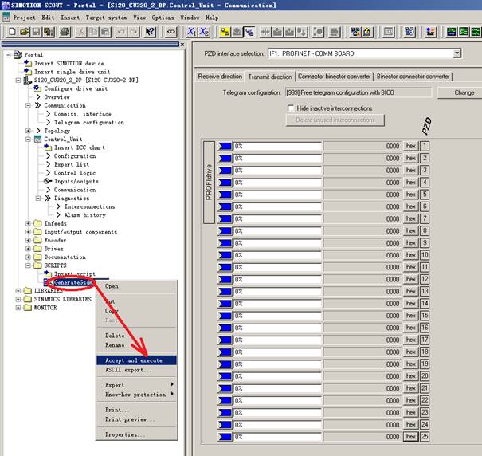Click the PZD 3 interconnection input field
Screen dimensions: 482x456
[x=277, y=171]
